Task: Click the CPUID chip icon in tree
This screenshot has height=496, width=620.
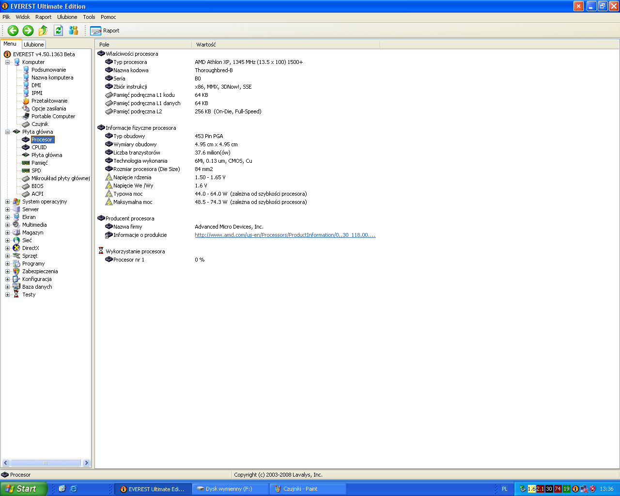Action: tap(26, 147)
